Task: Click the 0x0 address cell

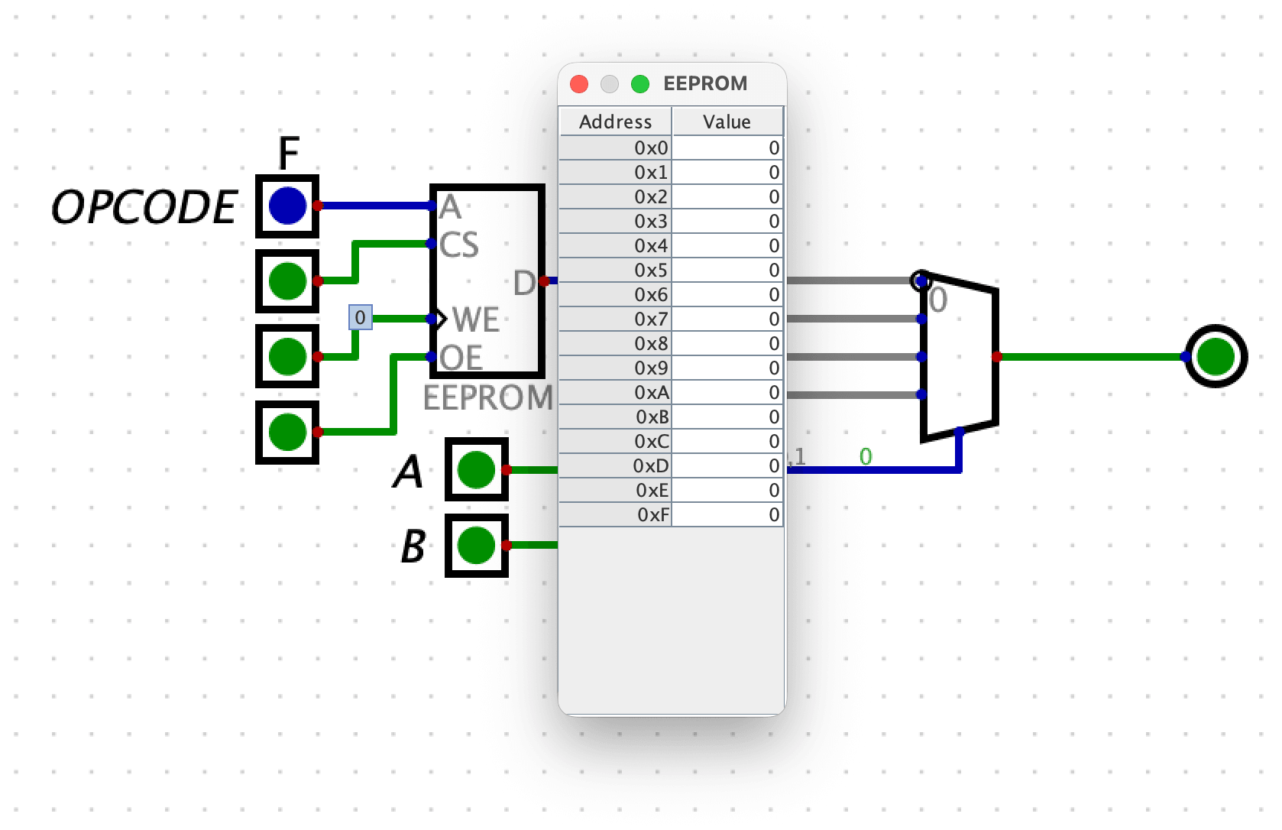Action: (x=616, y=148)
